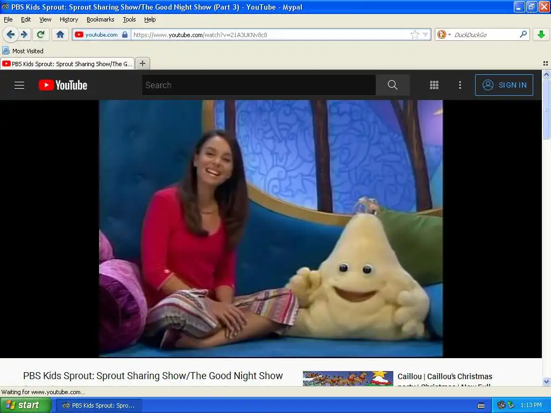Viewport: 551px width, 413px height.
Task: Click the Mypal window title bar icon
Action: click(x=5, y=6)
